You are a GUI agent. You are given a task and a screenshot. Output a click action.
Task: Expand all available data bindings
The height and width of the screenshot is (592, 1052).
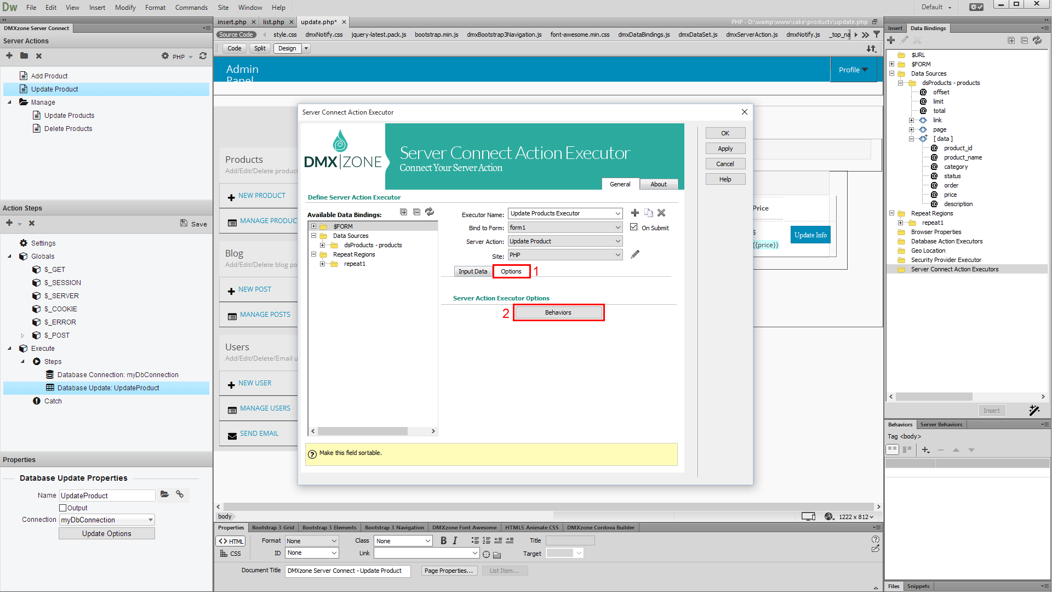[x=404, y=212]
